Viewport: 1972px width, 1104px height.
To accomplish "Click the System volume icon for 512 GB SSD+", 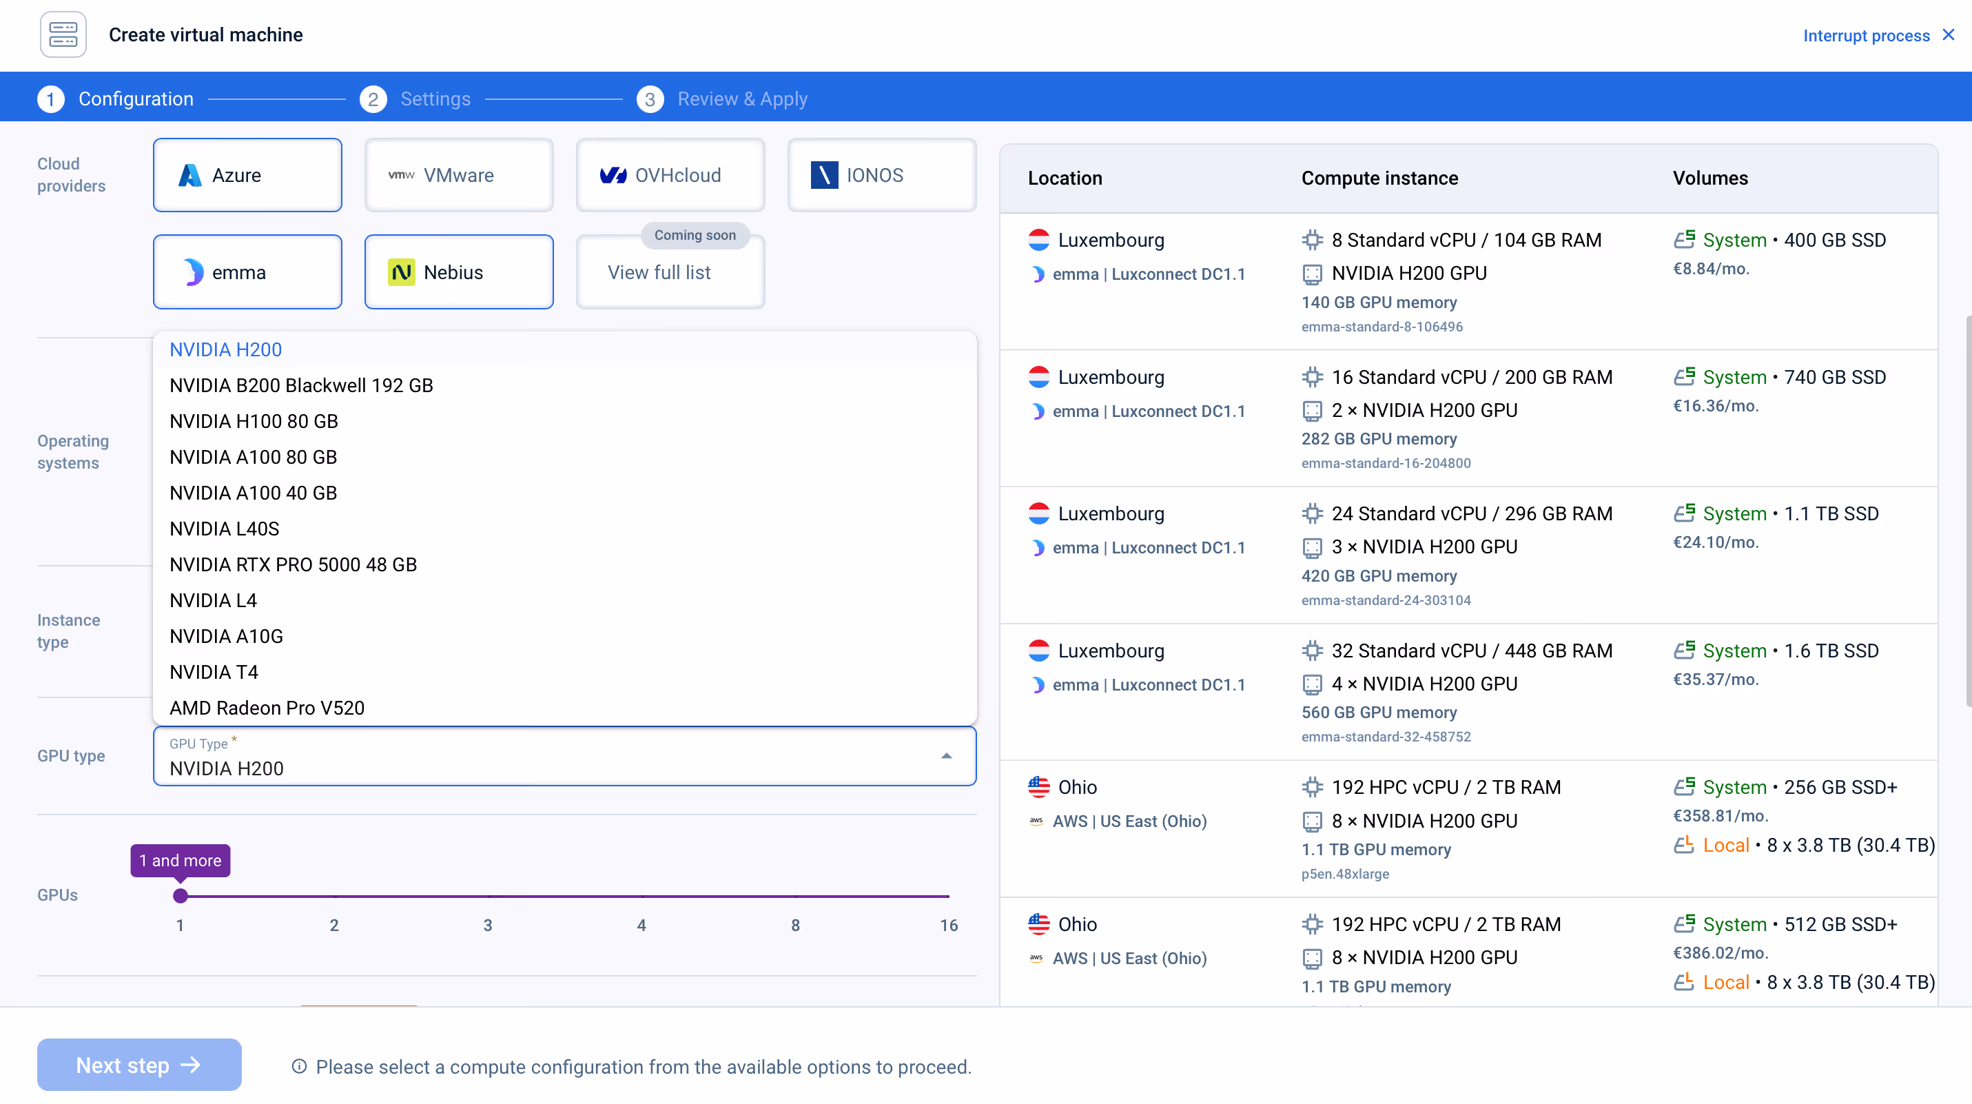I will 1684,924.
